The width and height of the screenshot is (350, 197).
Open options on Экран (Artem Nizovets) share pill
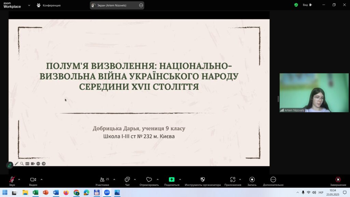(141, 5)
